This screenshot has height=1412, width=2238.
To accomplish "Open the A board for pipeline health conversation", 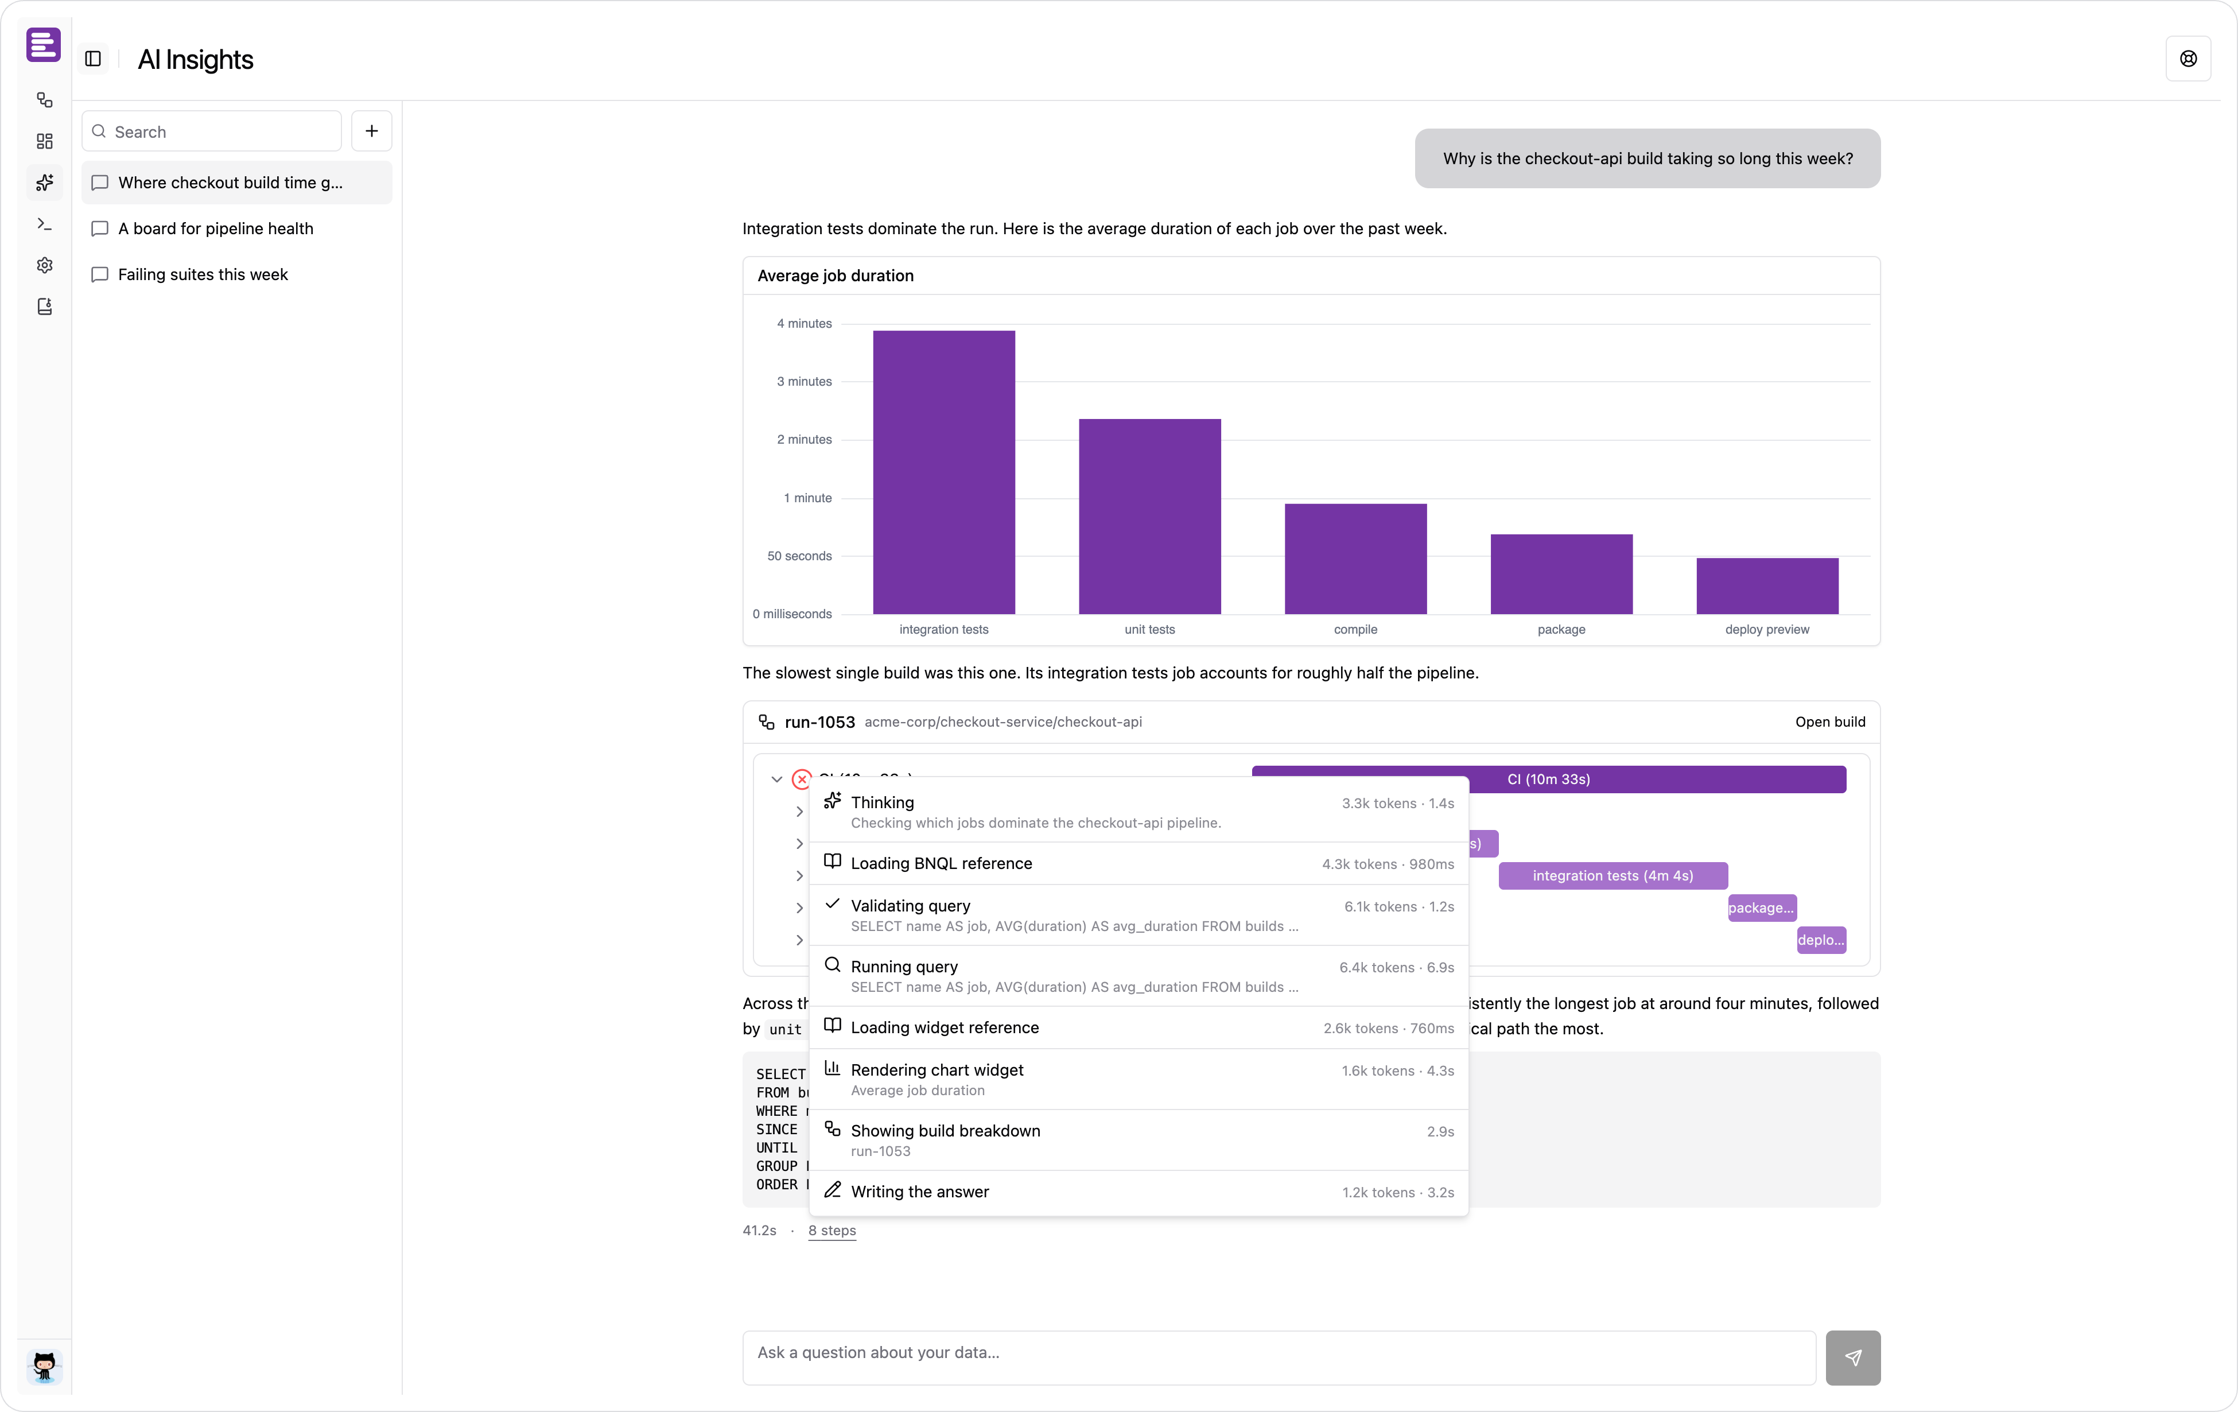I will pos(237,228).
